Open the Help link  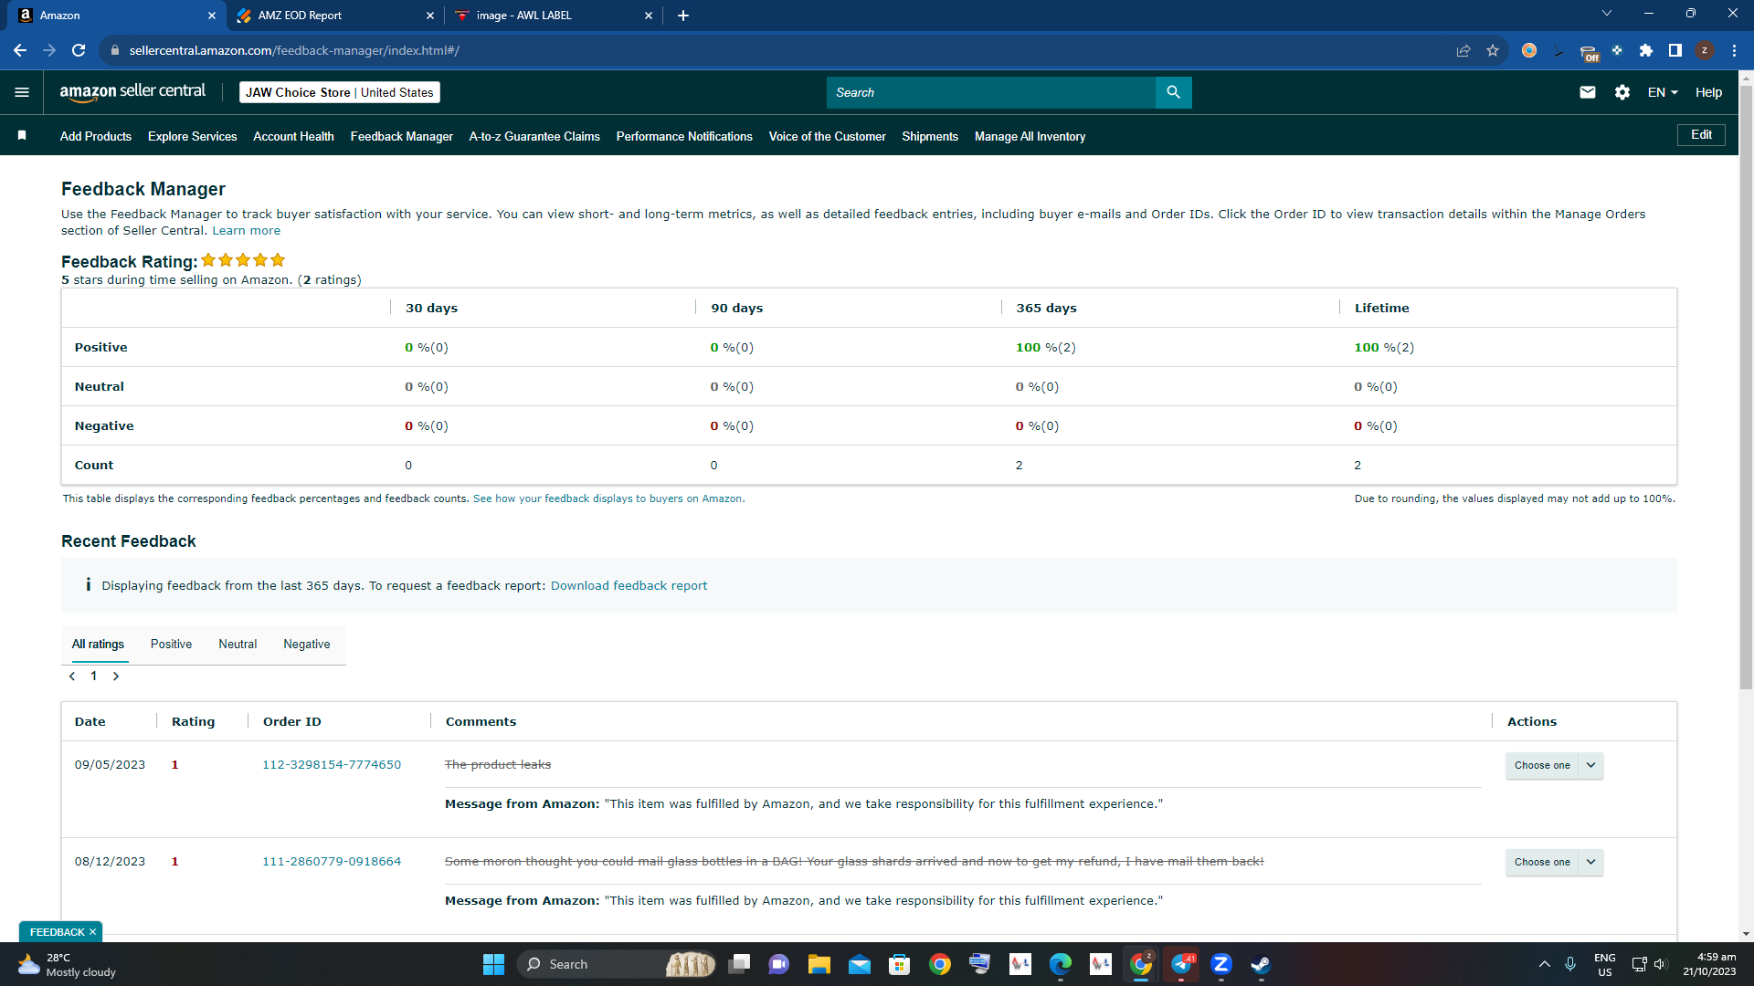coord(1708,92)
